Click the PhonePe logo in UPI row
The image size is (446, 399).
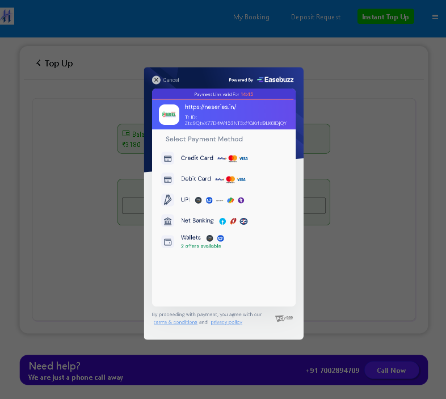coord(241,200)
